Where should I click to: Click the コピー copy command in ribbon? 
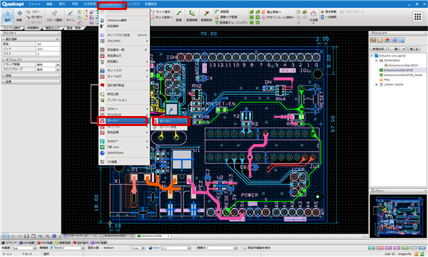34,11
